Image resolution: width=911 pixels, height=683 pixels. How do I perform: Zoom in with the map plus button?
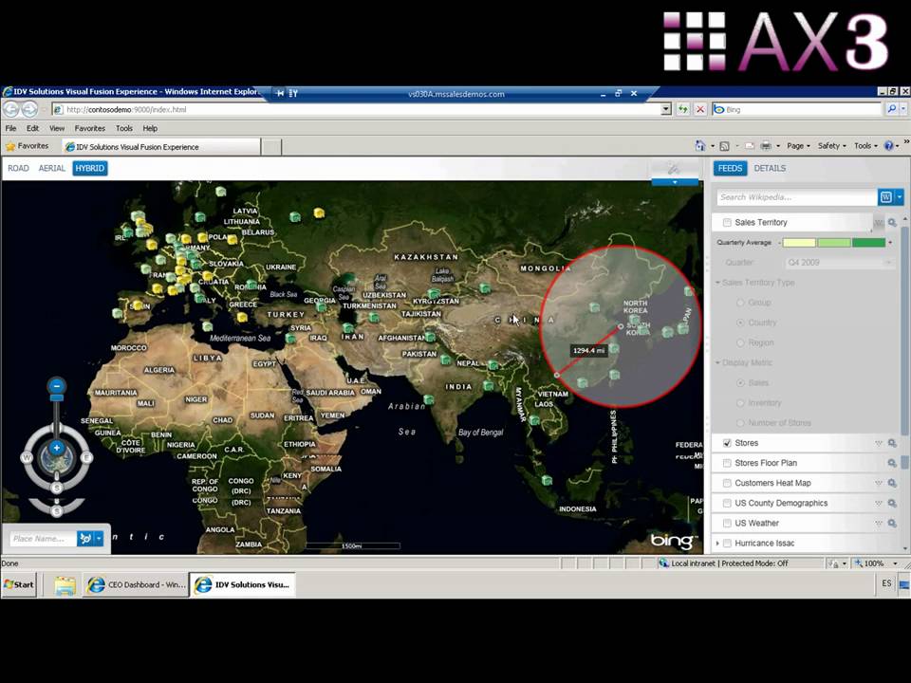click(x=56, y=448)
